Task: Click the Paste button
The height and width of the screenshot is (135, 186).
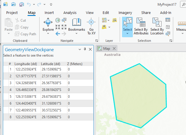Action: click(9, 26)
